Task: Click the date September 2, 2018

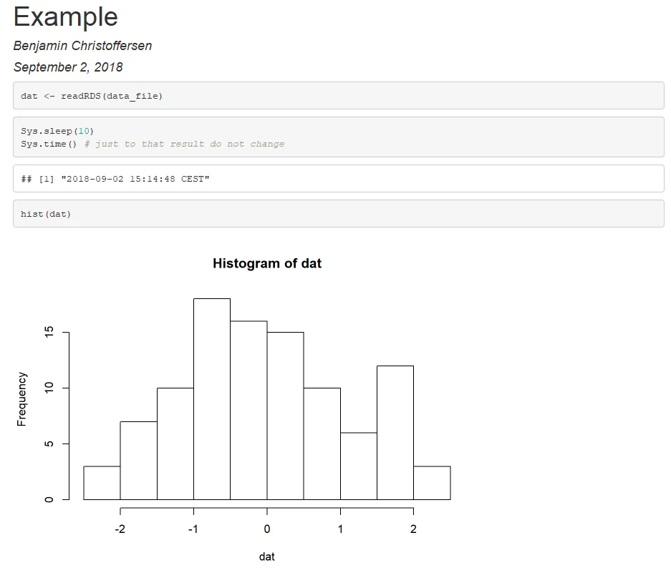Action: 68,67
